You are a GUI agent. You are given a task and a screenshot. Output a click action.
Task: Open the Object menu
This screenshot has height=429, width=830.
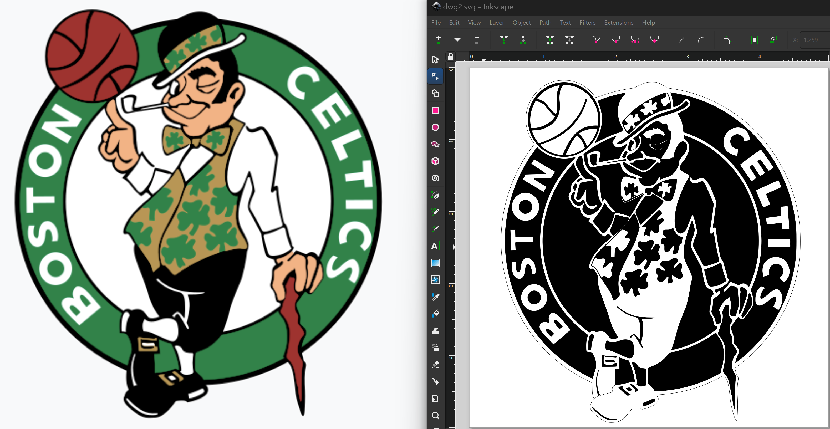pyautogui.click(x=522, y=23)
